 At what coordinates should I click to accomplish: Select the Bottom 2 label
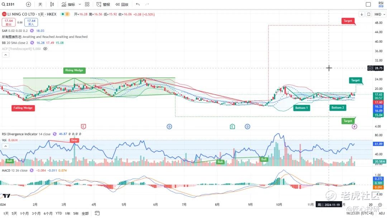(338, 107)
